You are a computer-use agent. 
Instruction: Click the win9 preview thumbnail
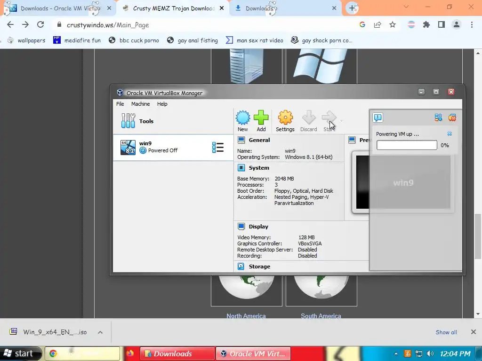click(x=403, y=182)
